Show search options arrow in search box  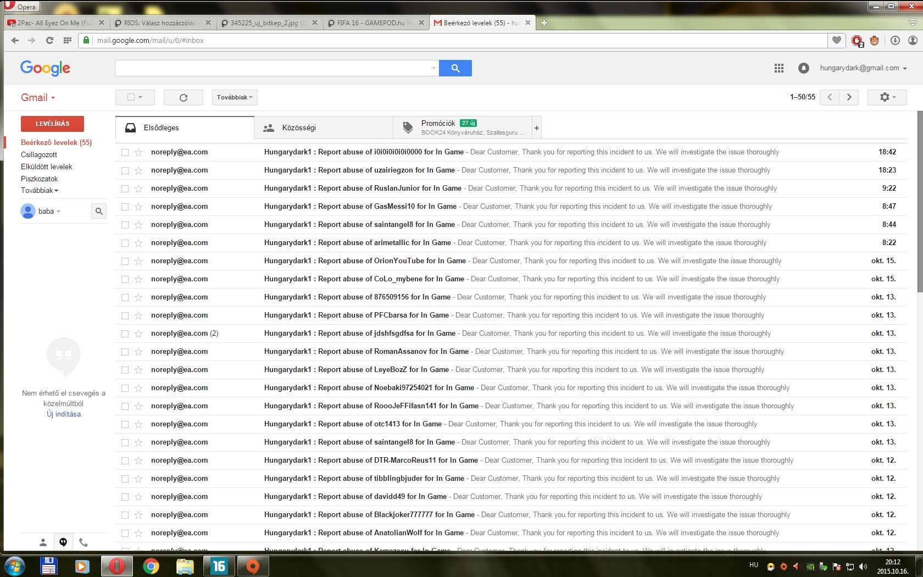pyautogui.click(x=433, y=68)
